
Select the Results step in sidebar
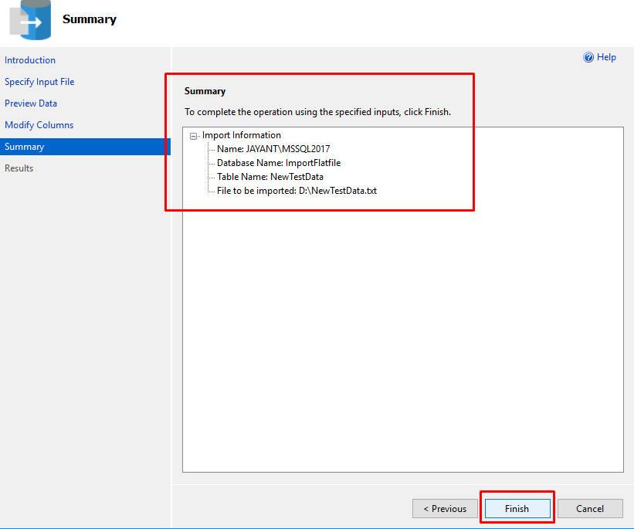pos(19,168)
